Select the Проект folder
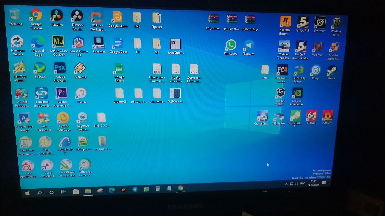The height and width of the screenshot is (216, 385). [x=157, y=20]
